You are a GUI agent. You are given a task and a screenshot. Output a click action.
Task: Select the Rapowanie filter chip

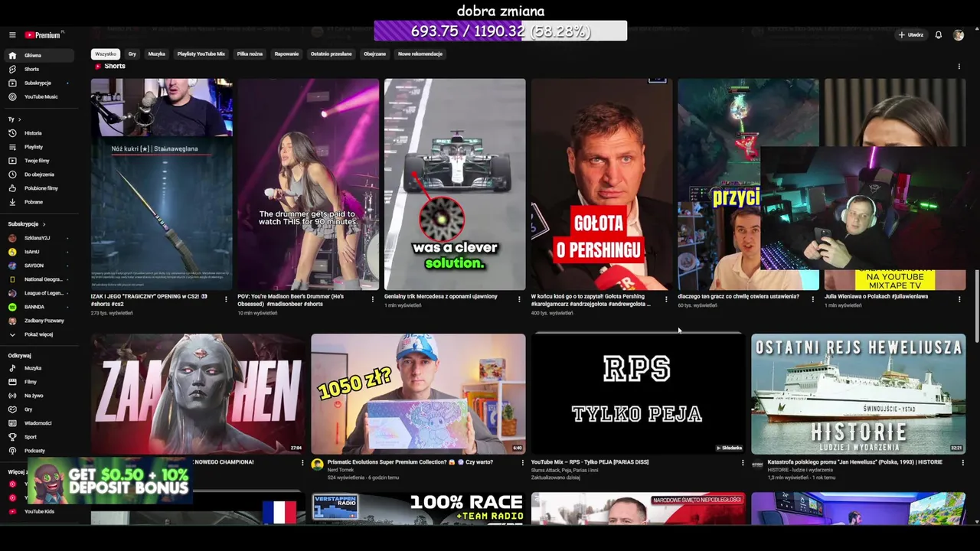(x=286, y=54)
